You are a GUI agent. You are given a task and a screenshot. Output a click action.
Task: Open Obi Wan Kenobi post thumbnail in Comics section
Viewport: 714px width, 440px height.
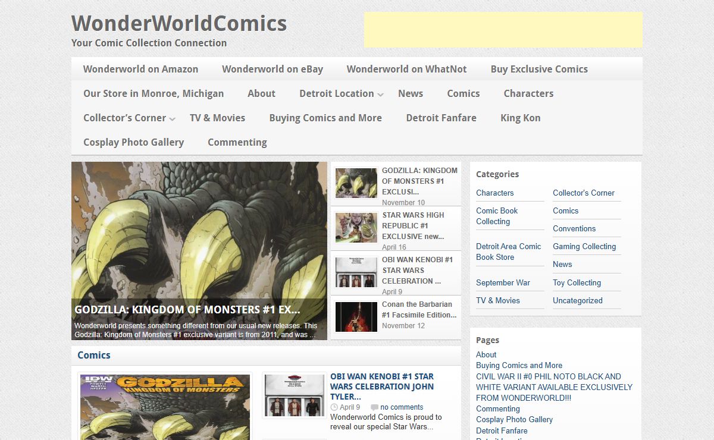coord(295,396)
